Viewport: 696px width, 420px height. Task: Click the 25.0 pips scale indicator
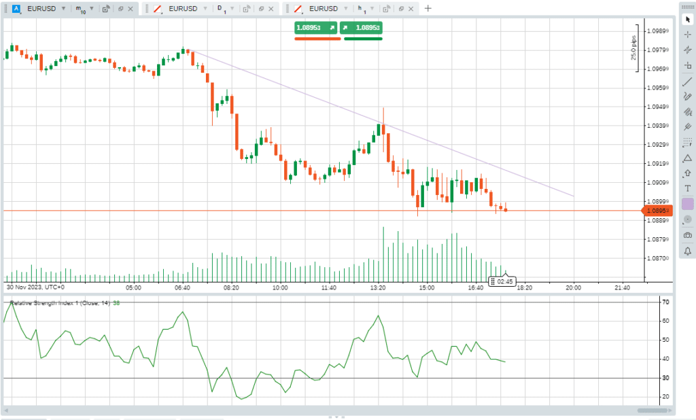point(635,48)
